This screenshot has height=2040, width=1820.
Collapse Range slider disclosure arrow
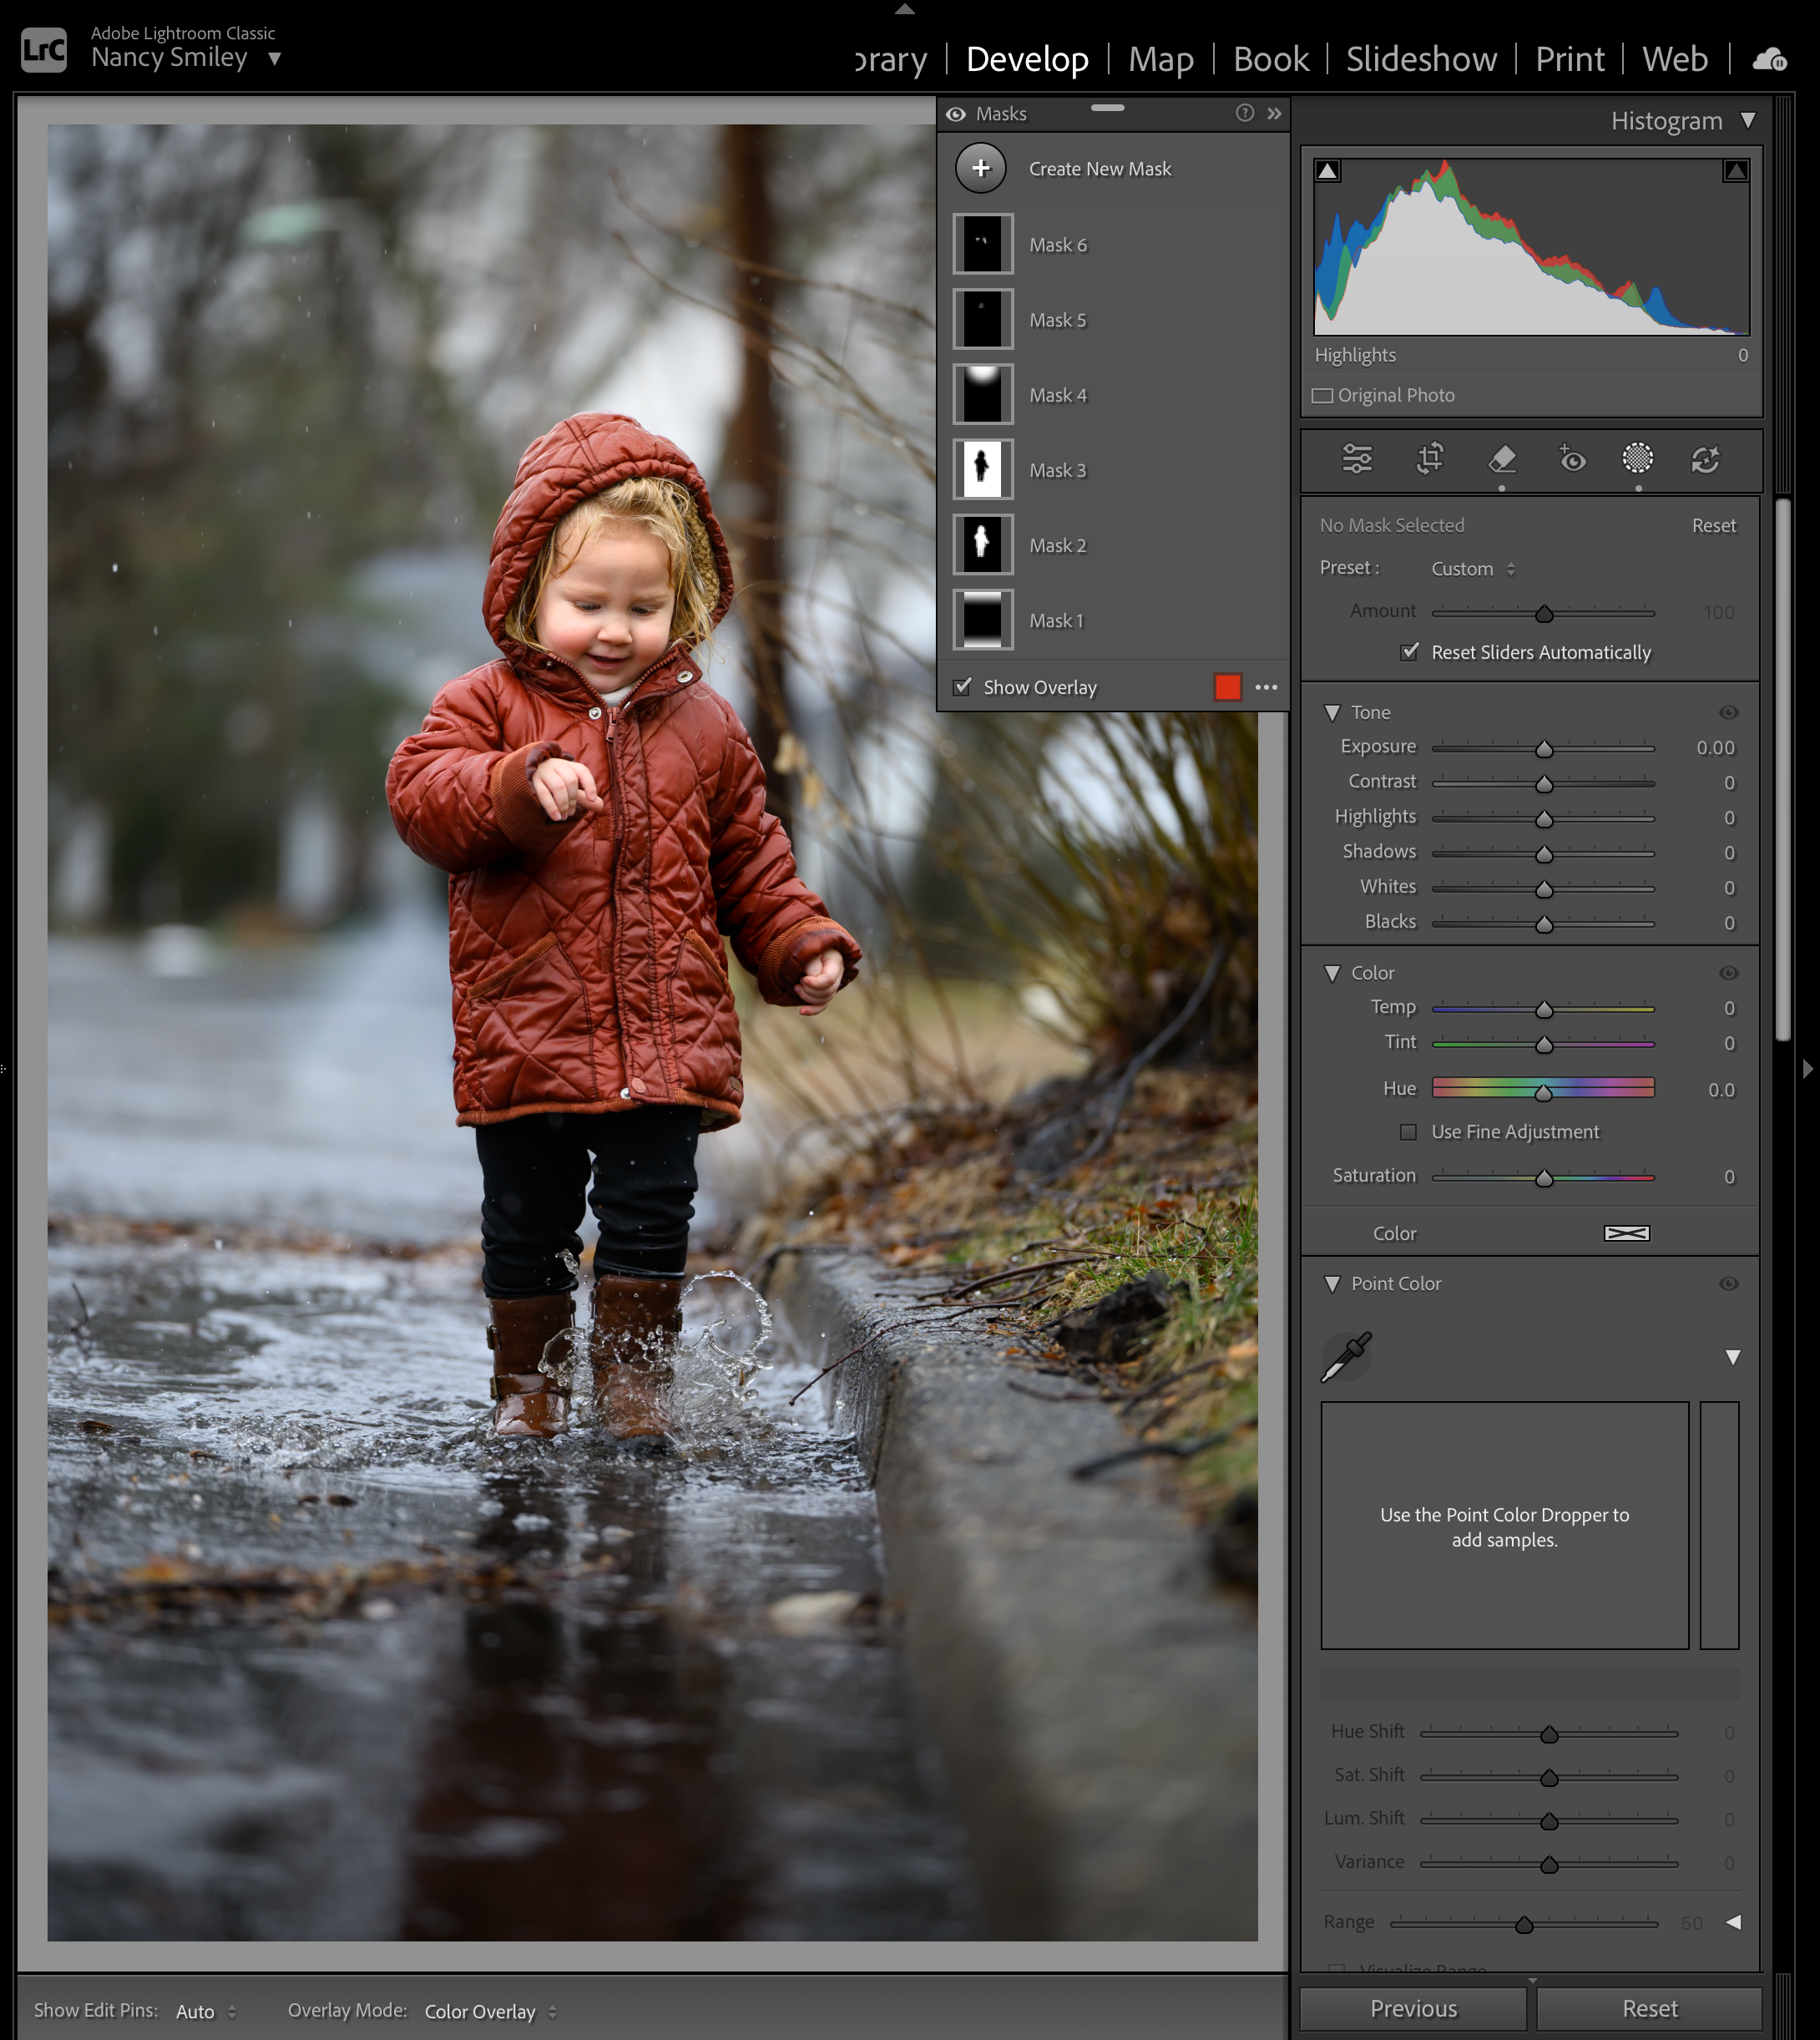click(1733, 1922)
